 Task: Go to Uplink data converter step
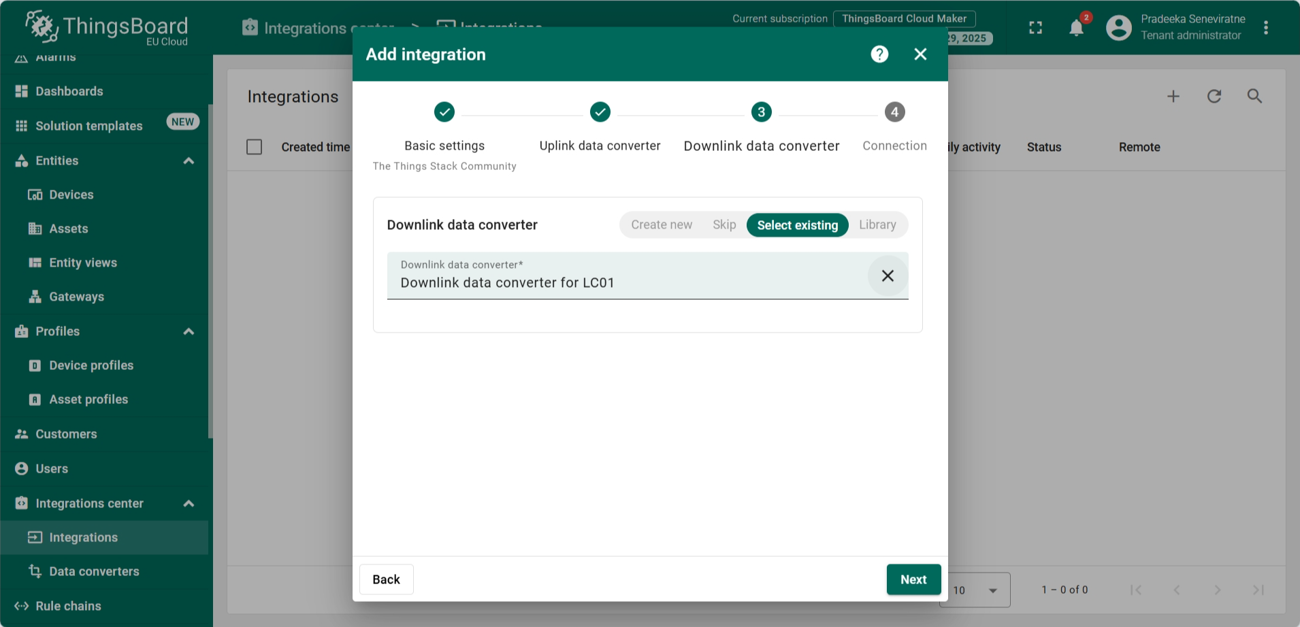click(x=600, y=128)
